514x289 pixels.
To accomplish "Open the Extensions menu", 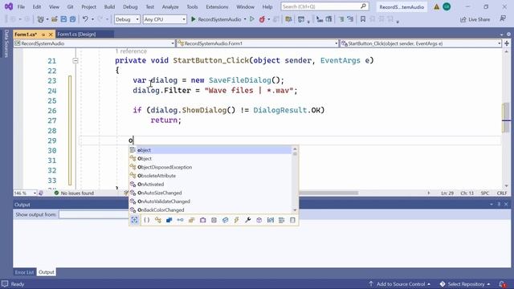I will pyautogui.click(x=217, y=6).
